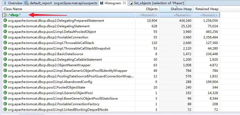Screen dimensions: 240x115
Task: Close the Histogram tab
Action: click(124, 3)
